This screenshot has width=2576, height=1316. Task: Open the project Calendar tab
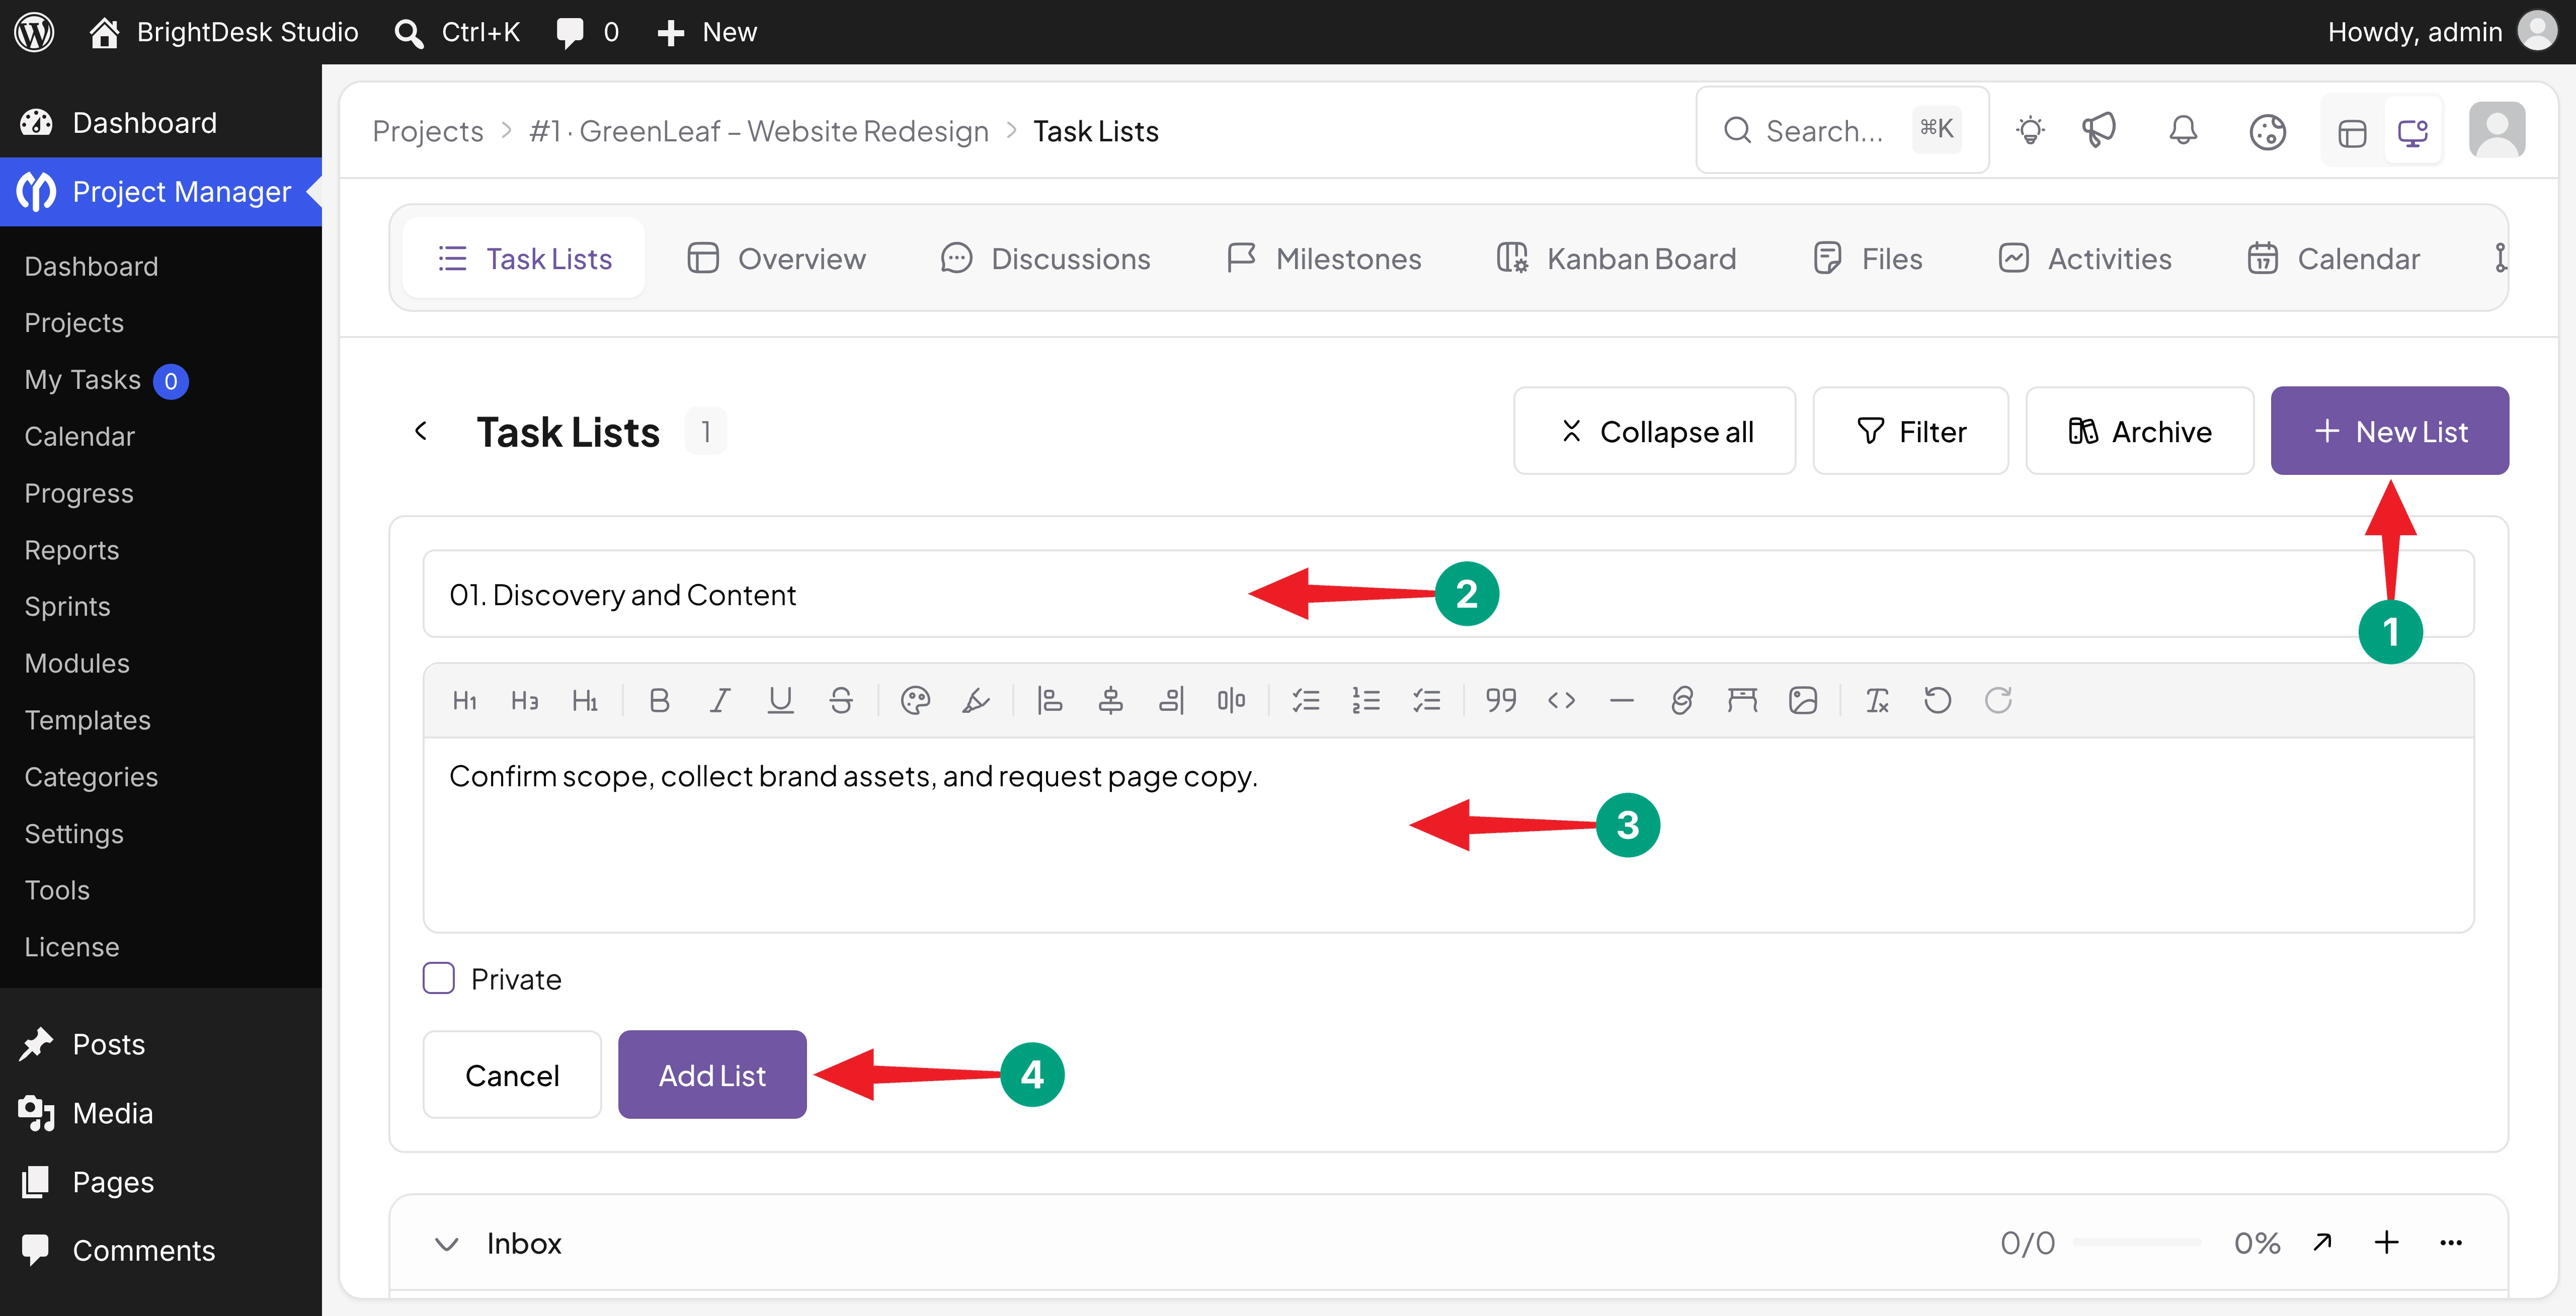[x=2333, y=259]
